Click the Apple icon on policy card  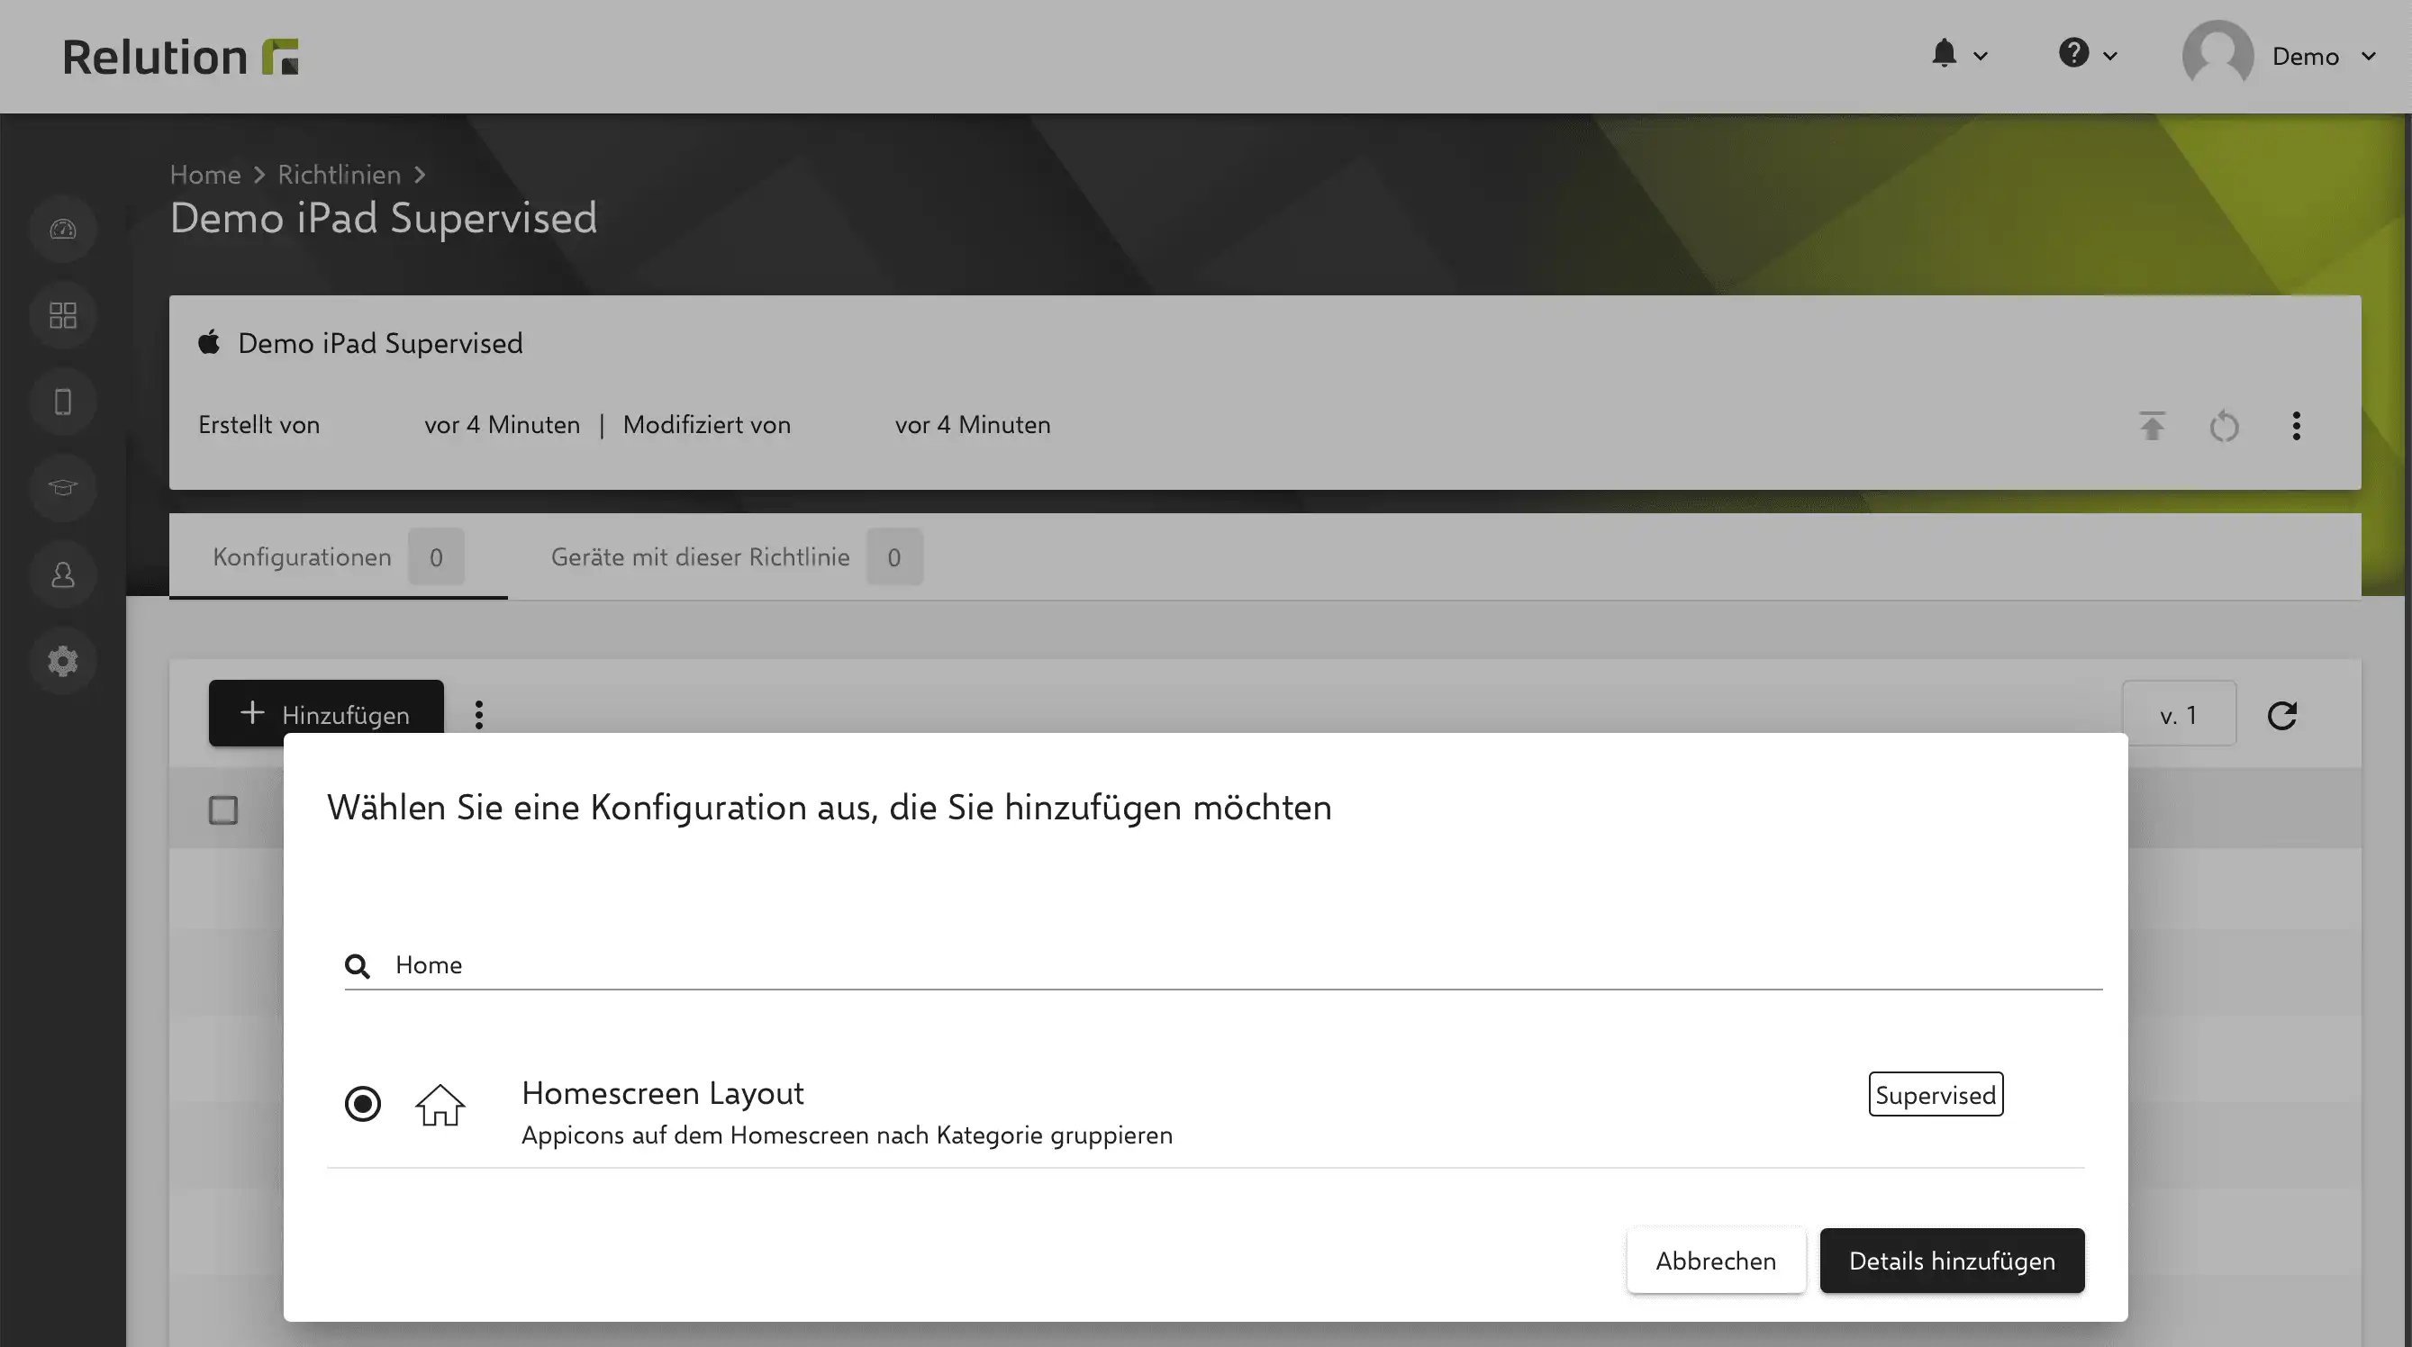(x=209, y=342)
